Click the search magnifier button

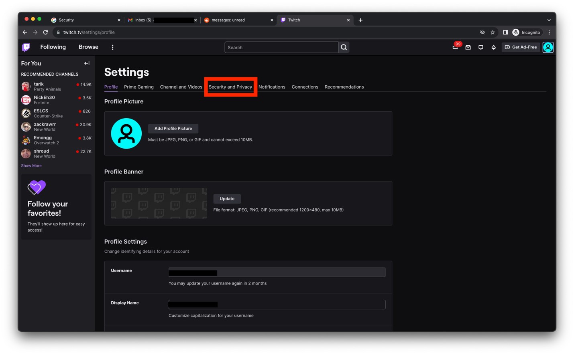click(344, 47)
